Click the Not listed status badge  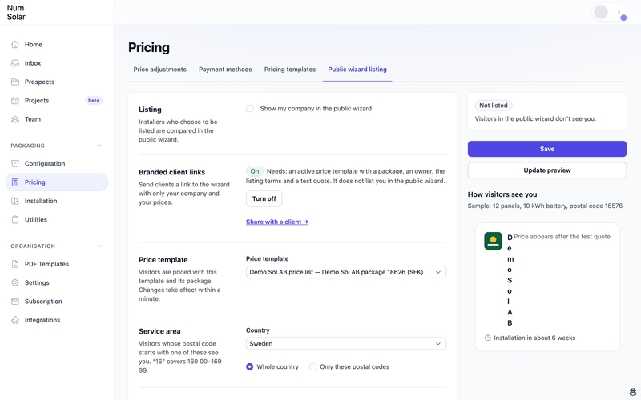[494, 106]
